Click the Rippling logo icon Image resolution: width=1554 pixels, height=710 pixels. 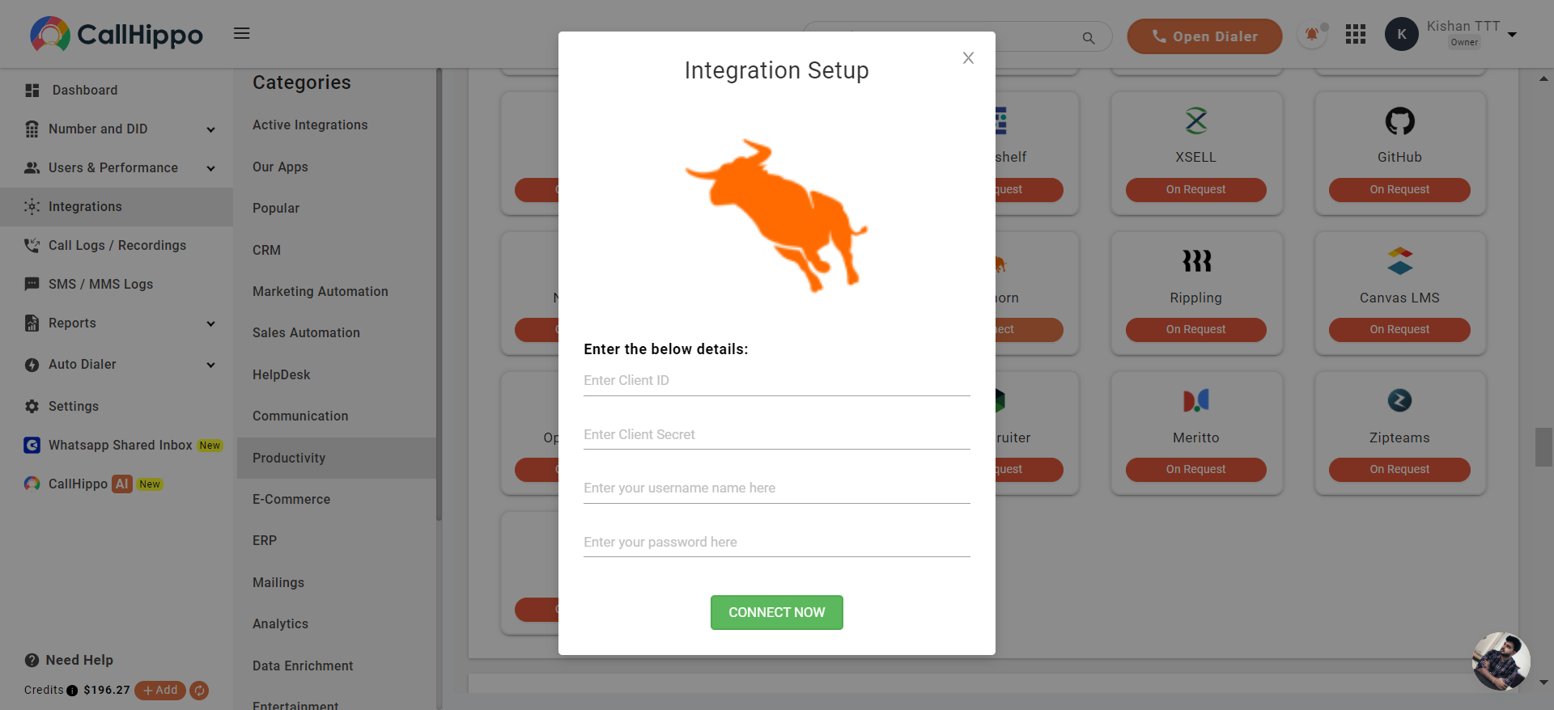pos(1196,261)
